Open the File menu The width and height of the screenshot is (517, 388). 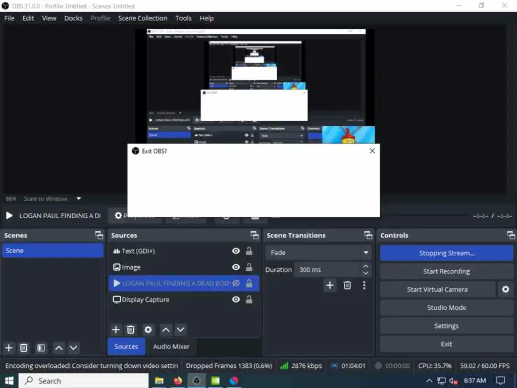pyautogui.click(x=9, y=18)
